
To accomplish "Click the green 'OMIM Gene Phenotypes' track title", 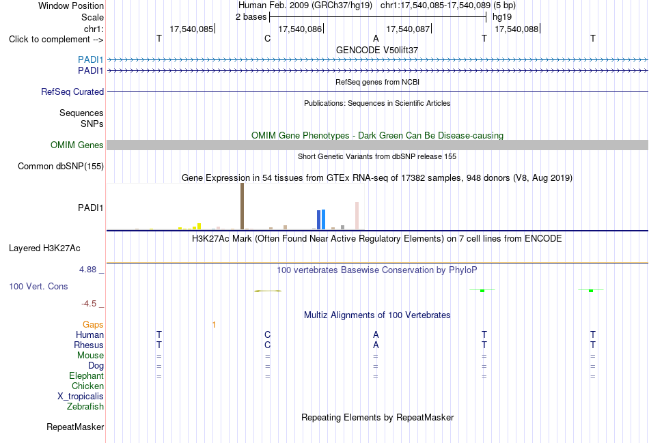I will click(377, 135).
